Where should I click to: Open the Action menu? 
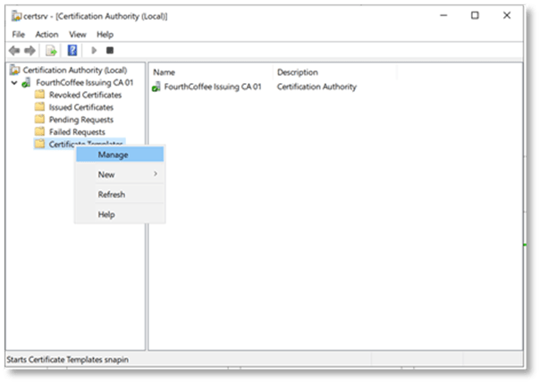46,34
